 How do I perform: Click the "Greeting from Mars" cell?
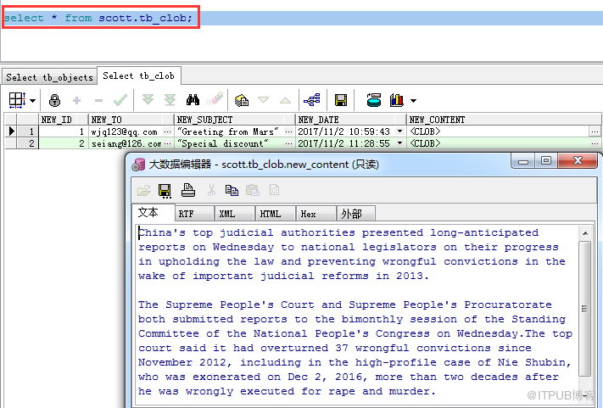tap(229, 131)
